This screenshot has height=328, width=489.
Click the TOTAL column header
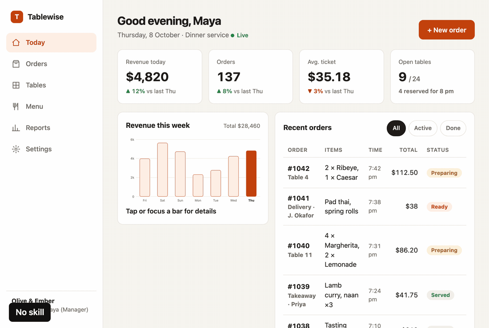coord(408,150)
